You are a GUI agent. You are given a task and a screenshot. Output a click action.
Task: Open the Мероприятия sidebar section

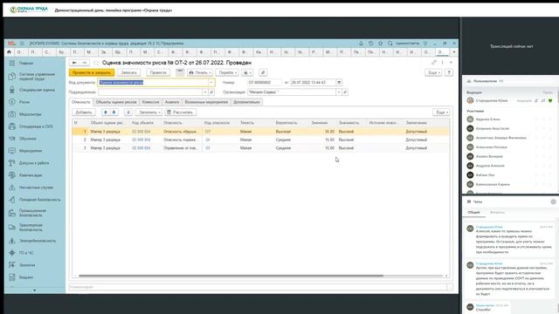tap(31, 151)
